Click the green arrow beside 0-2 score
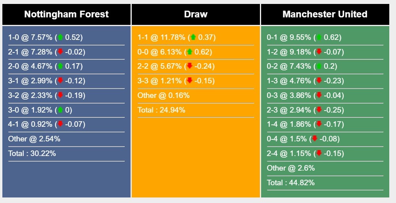The height and width of the screenshot is (203, 396). [319, 66]
